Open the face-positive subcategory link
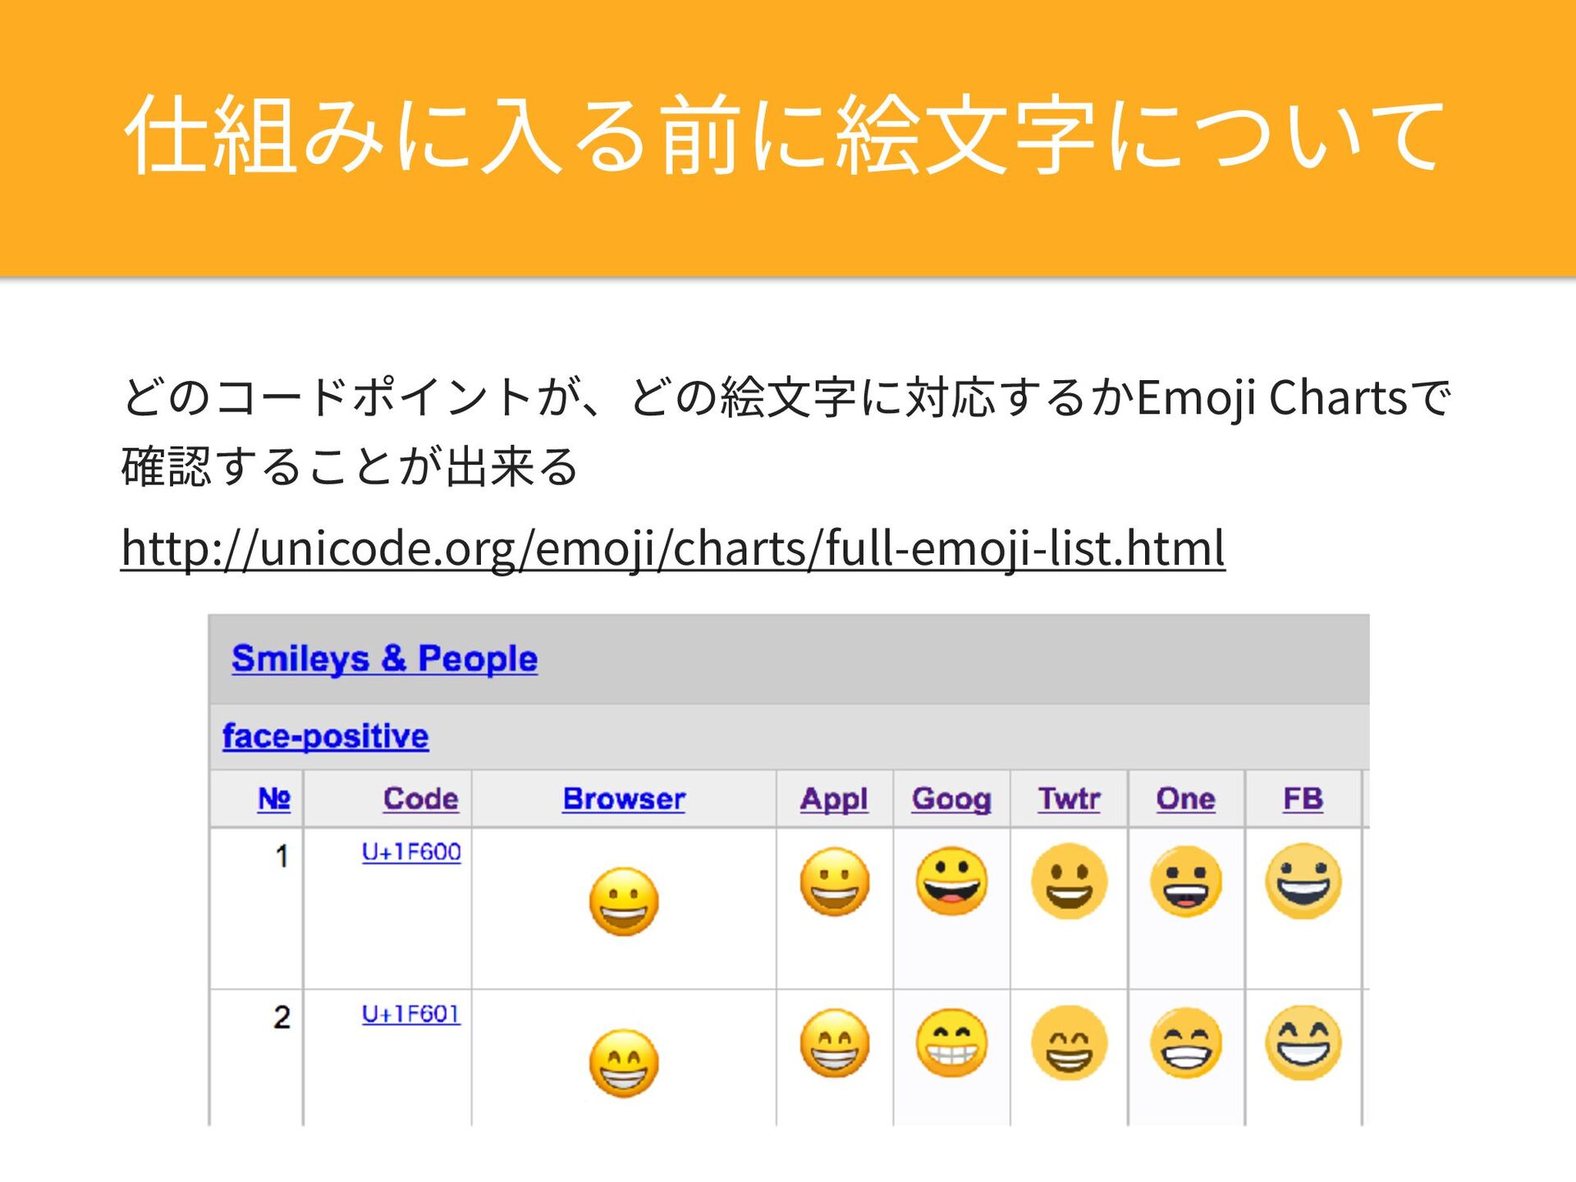Screen dimensions: 1576x1182 [325, 735]
